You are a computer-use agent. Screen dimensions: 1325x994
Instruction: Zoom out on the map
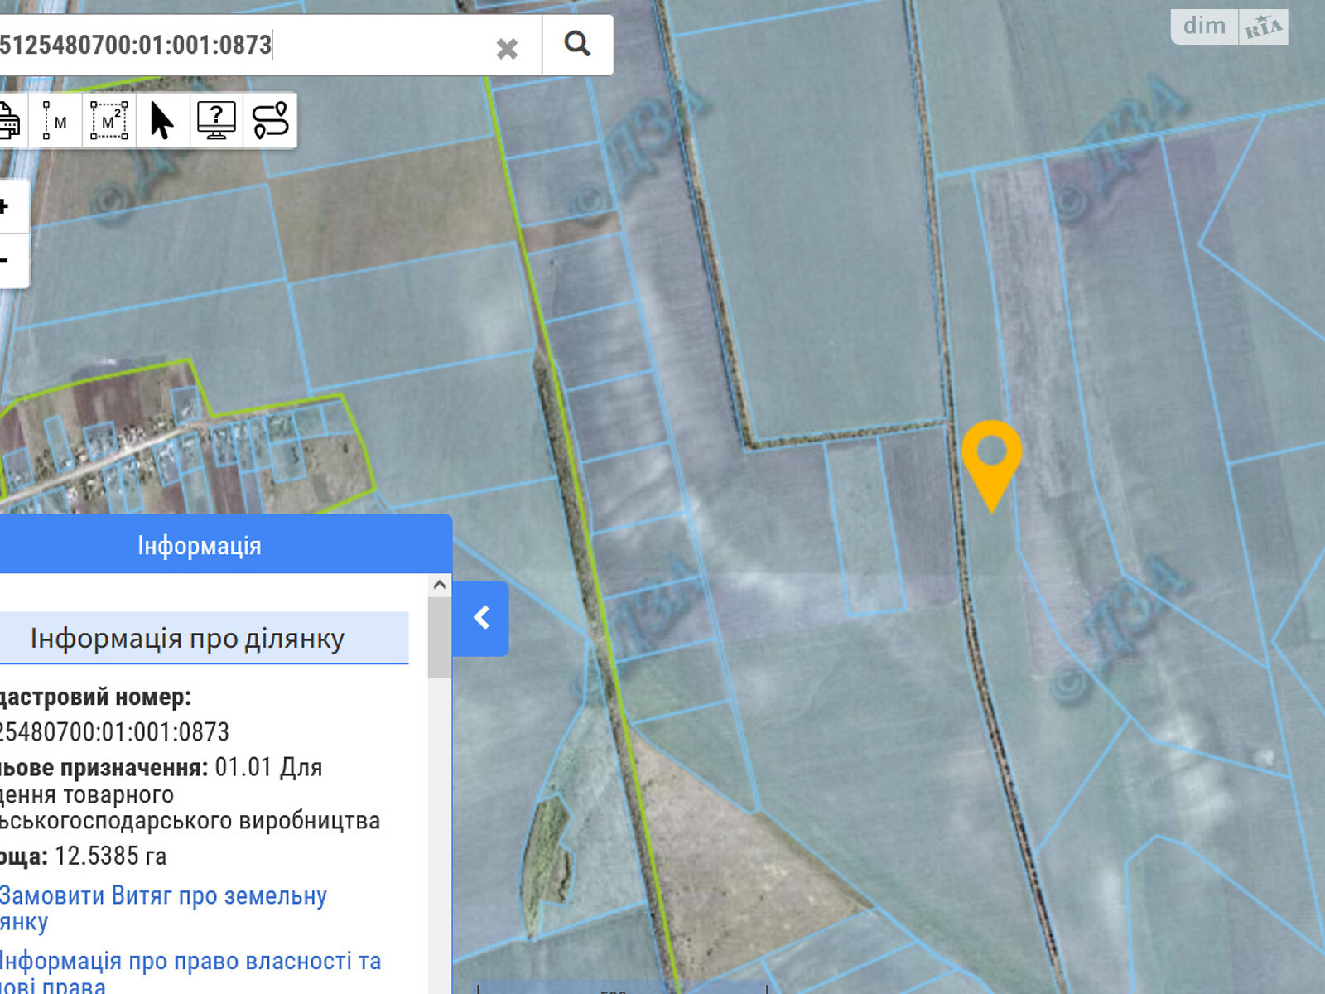coord(7,261)
